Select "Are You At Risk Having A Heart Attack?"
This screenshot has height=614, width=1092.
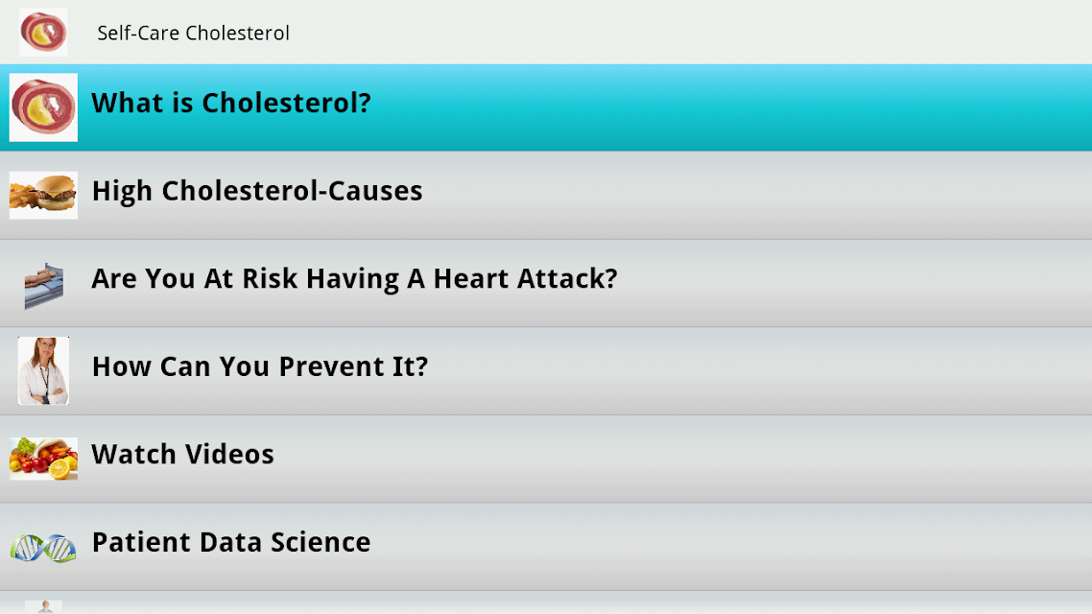546,283
